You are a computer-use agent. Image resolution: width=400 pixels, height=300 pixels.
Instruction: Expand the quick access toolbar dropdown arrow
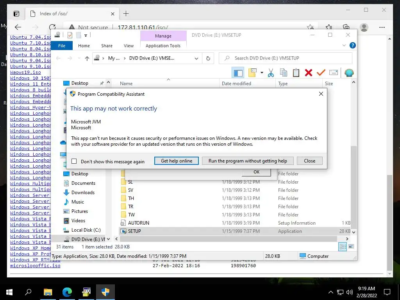click(86, 35)
